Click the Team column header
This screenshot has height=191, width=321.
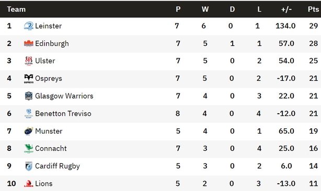point(16,9)
